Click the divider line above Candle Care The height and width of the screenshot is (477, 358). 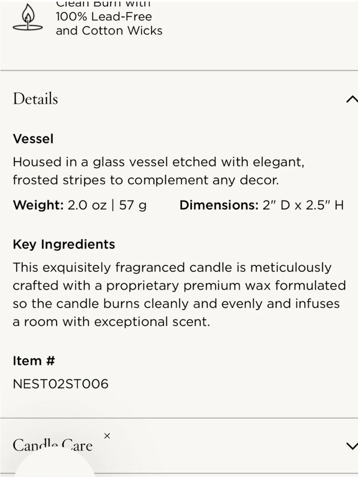(x=179, y=418)
